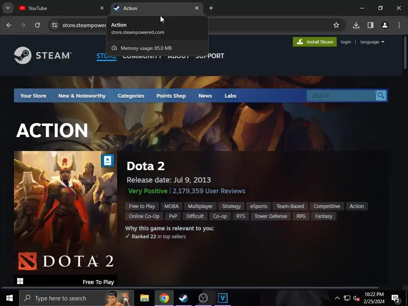Open the tab search dropdown arrow
408x306 pixels.
[8, 8]
